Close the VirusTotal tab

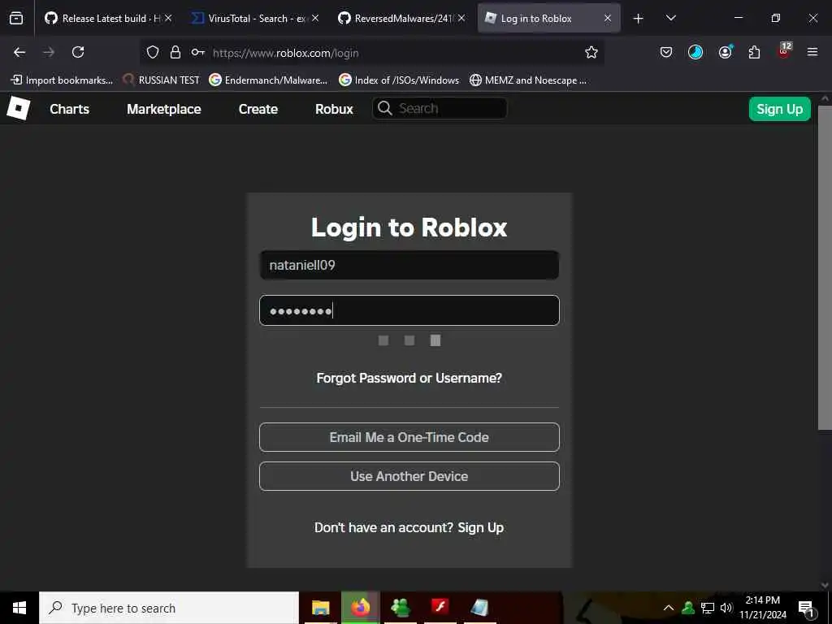pyautogui.click(x=315, y=18)
